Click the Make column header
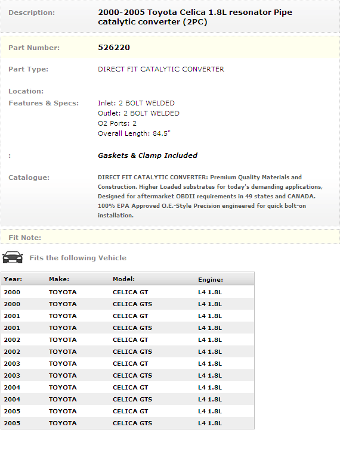The width and height of the screenshot is (340, 458). [59, 279]
